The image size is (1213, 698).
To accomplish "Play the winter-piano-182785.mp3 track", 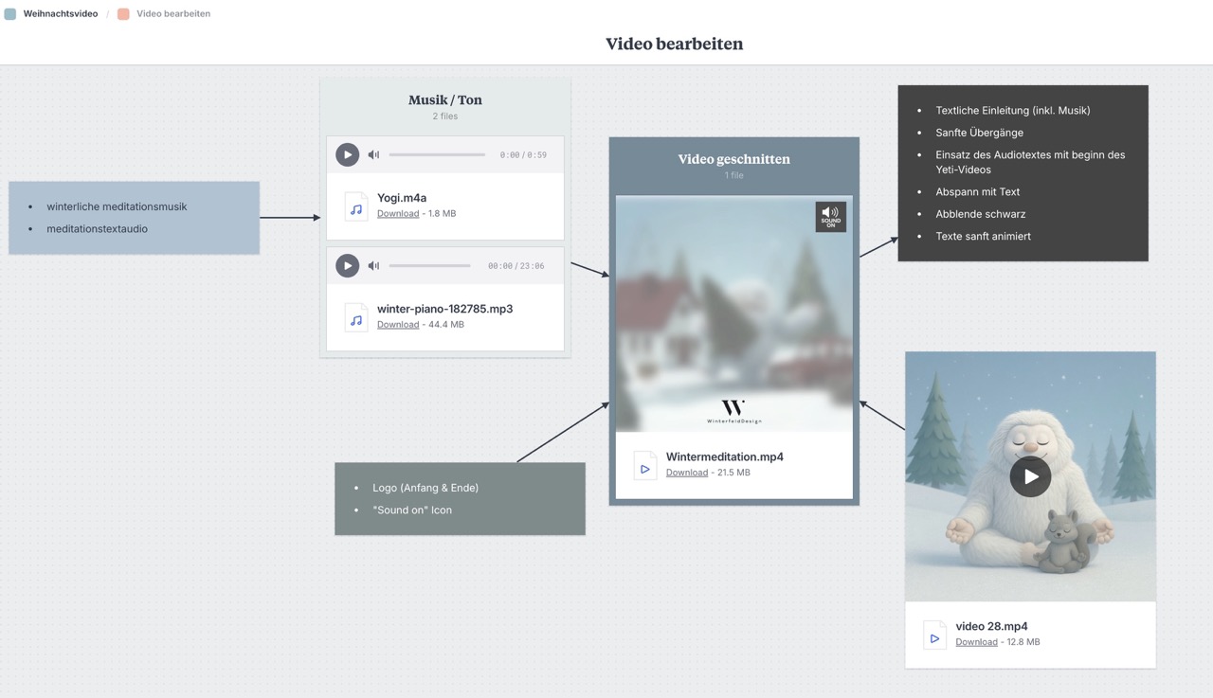I will (x=347, y=265).
